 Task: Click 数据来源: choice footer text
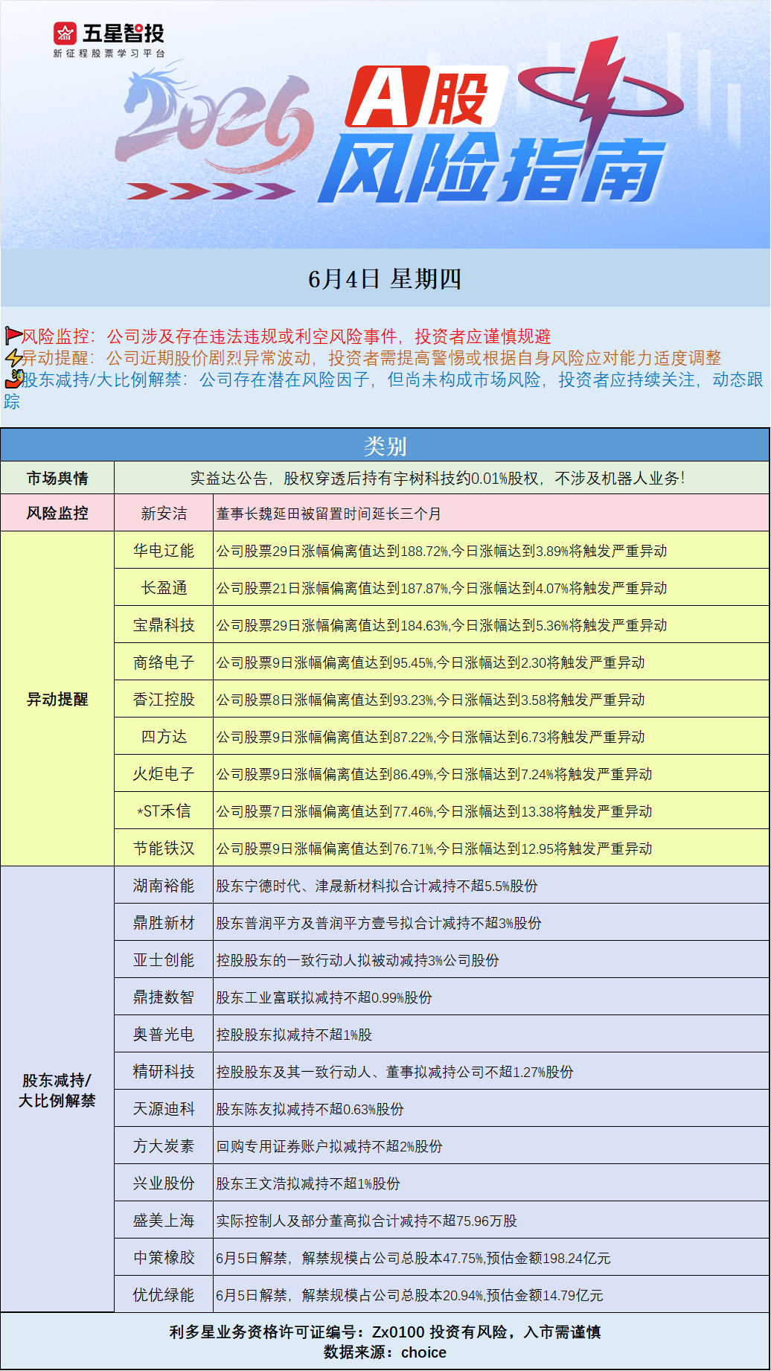[385, 1352]
